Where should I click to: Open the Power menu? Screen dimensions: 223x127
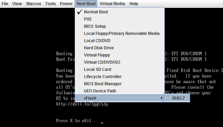[66, 4]
